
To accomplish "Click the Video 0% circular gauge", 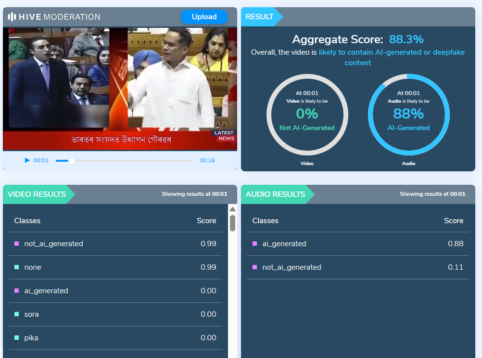I will 307,115.
